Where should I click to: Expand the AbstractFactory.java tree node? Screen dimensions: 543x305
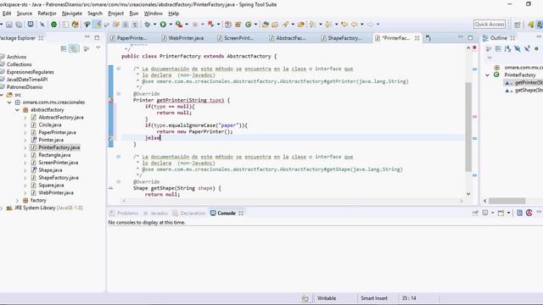click(25, 117)
